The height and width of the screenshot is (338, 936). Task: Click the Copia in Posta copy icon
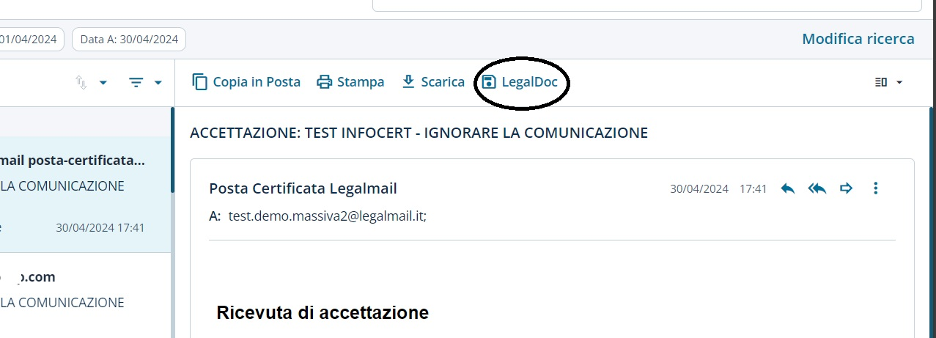coord(199,82)
